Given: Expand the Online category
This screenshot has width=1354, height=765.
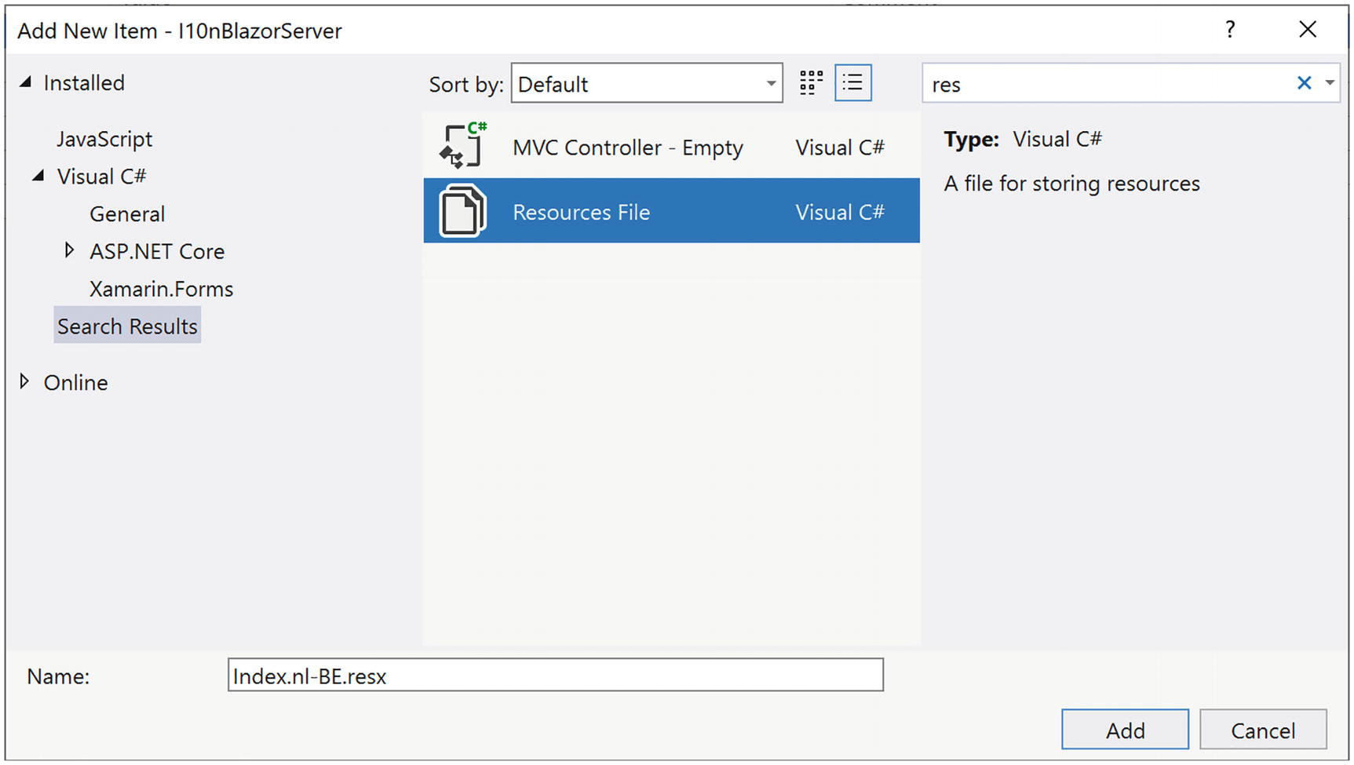Looking at the screenshot, I should (x=24, y=381).
